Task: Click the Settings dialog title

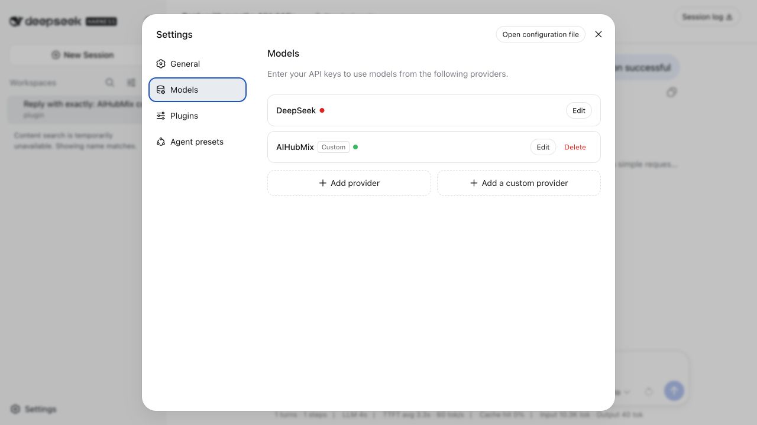Action: pyautogui.click(x=174, y=34)
